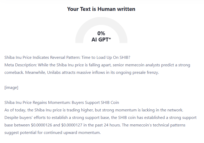Click the '[image]' placeholder text
The width and height of the screenshot is (204, 143).
(x=11, y=88)
